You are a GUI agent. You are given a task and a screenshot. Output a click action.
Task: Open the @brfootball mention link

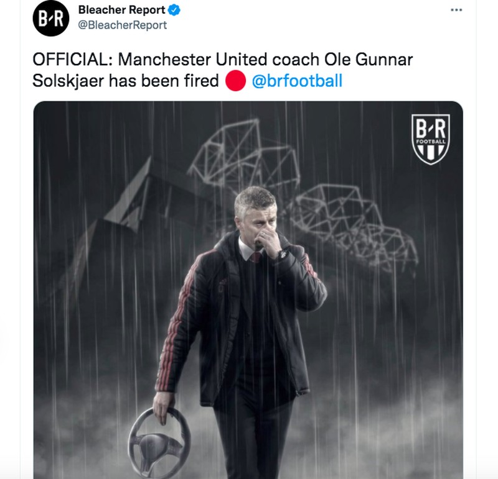pyautogui.click(x=297, y=81)
